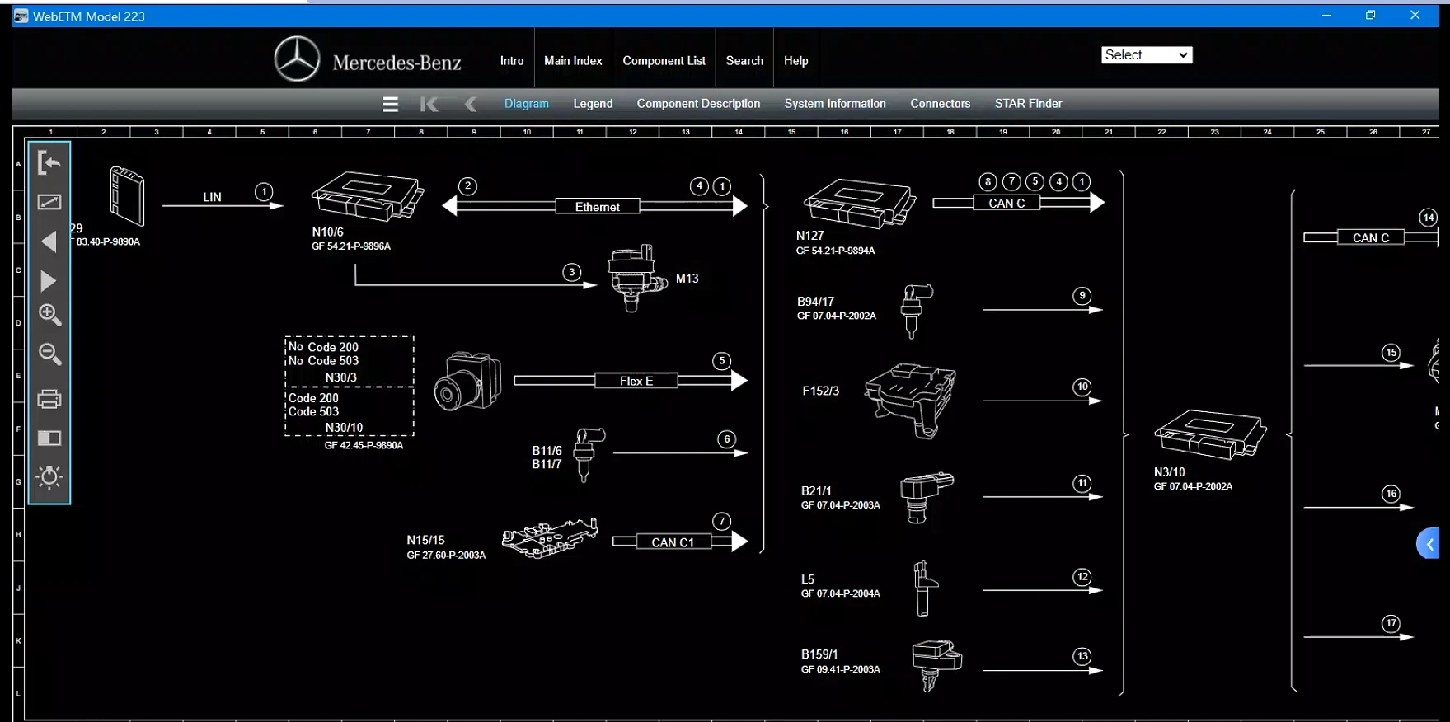This screenshot has height=722, width=1450.
Task: Click the N3/10 control unit component
Action: 1210,434
